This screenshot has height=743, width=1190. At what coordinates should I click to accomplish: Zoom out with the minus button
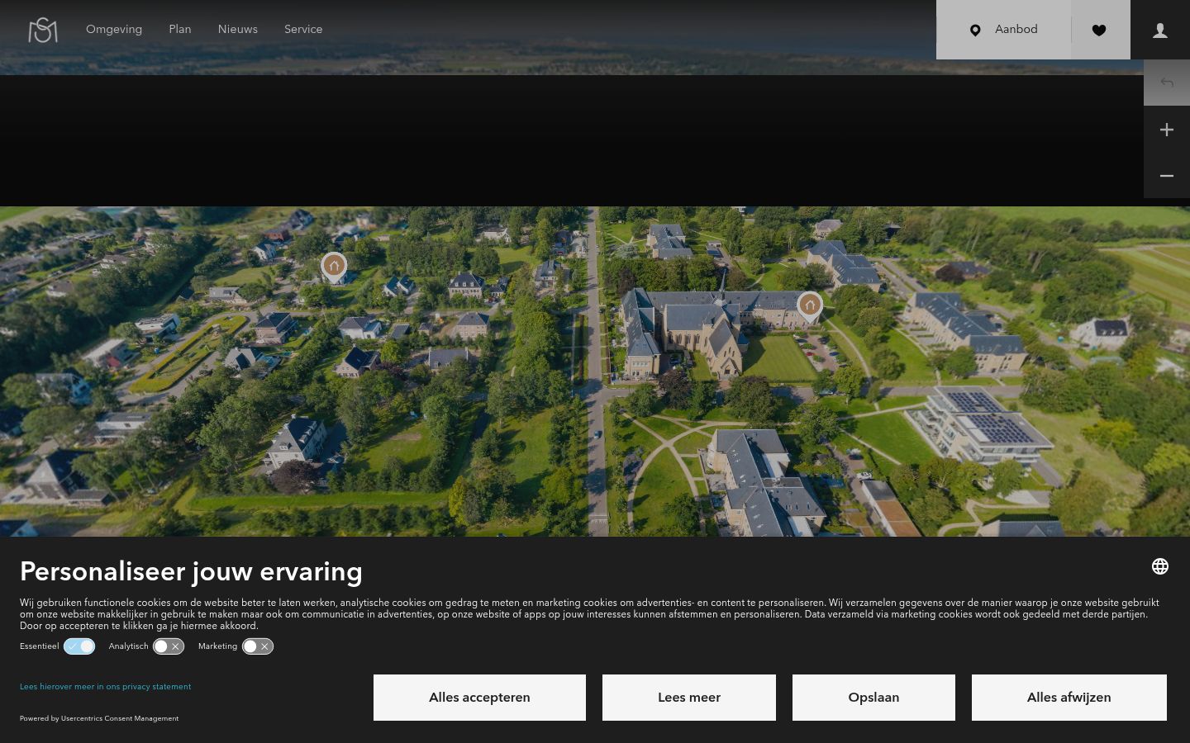coord(1167,176)
